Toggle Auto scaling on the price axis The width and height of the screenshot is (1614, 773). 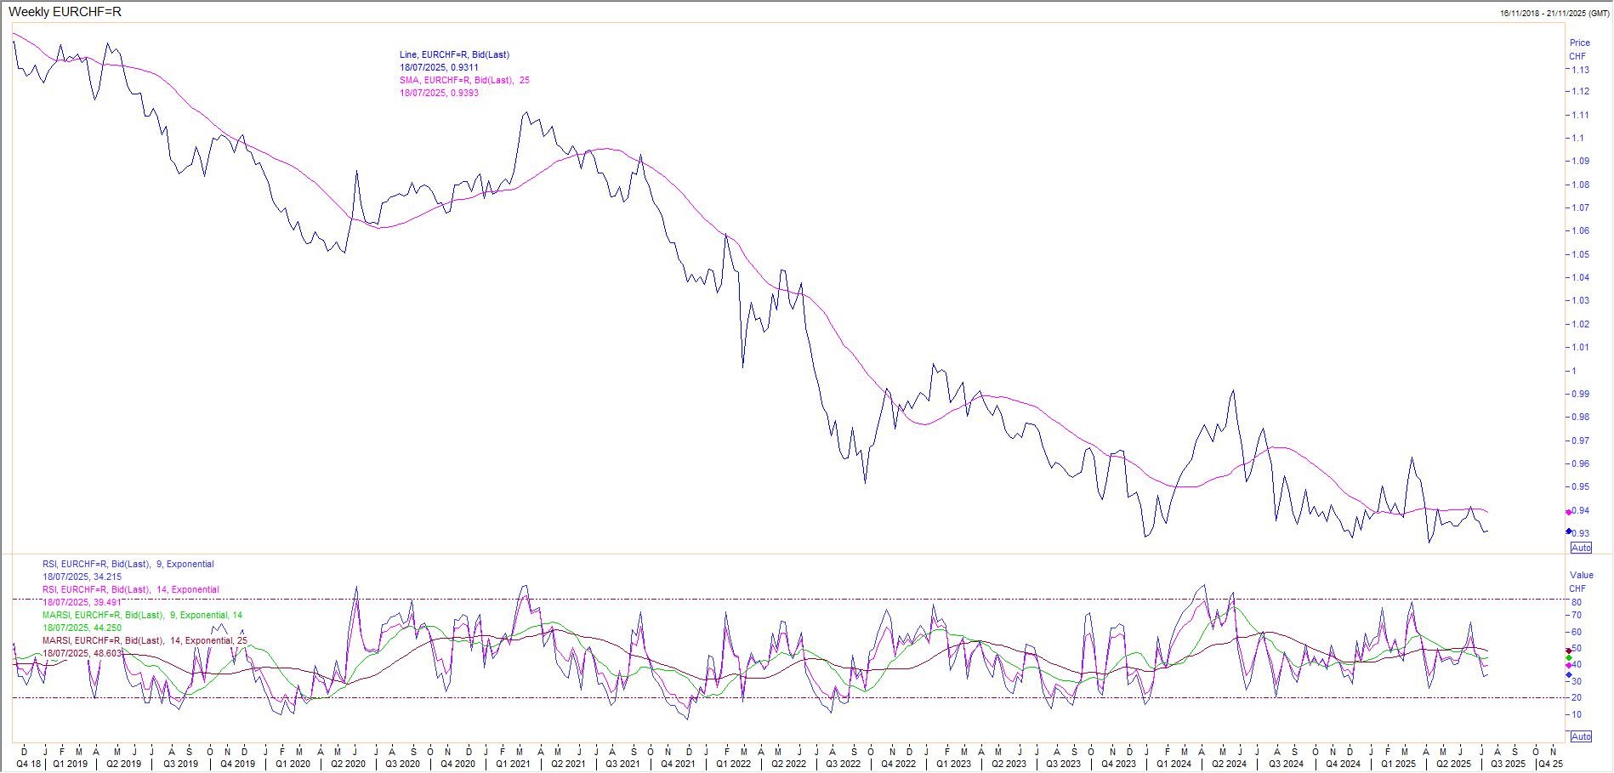[x=1581, y=548]
